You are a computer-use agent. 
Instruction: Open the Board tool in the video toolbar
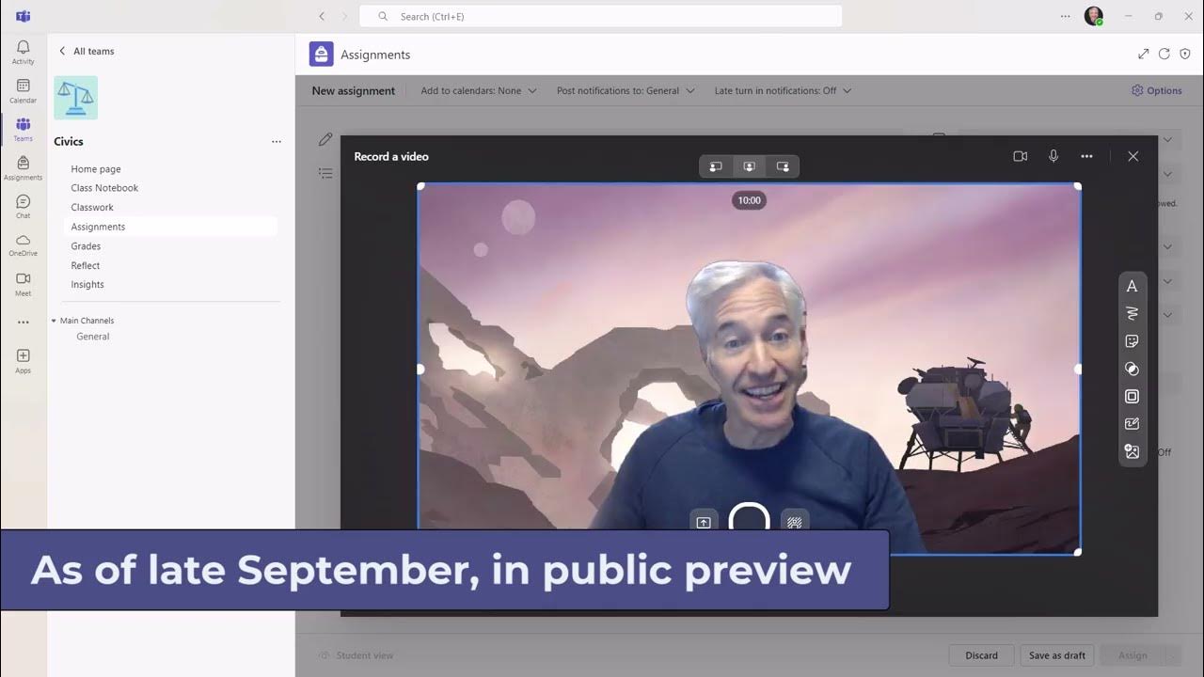(1132, 424)
